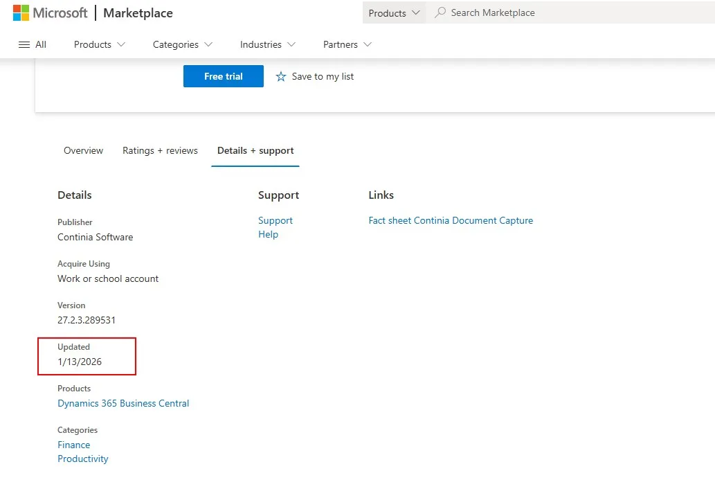Open the hamburger All menu icon

click(24, 45)
